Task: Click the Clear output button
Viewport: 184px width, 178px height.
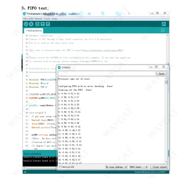Action: click(159, 167)
